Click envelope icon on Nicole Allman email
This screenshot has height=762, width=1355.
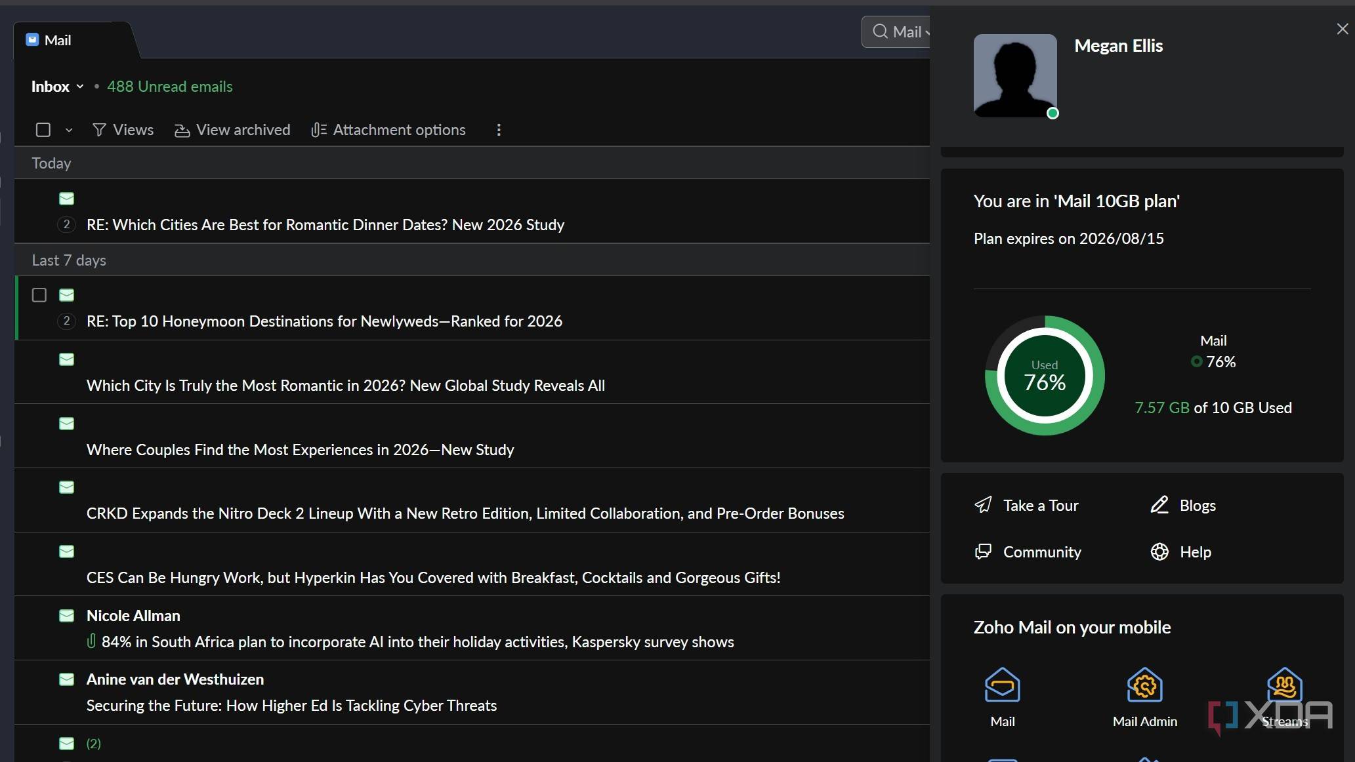tap(66, 616)
